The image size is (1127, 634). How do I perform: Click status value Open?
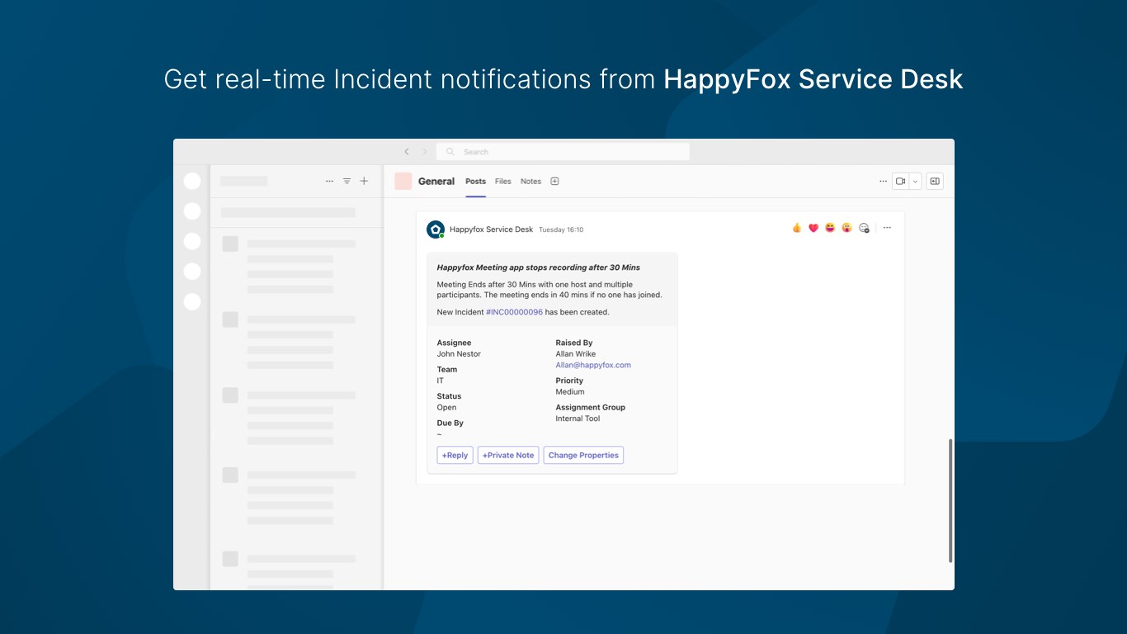coord(446,408)
